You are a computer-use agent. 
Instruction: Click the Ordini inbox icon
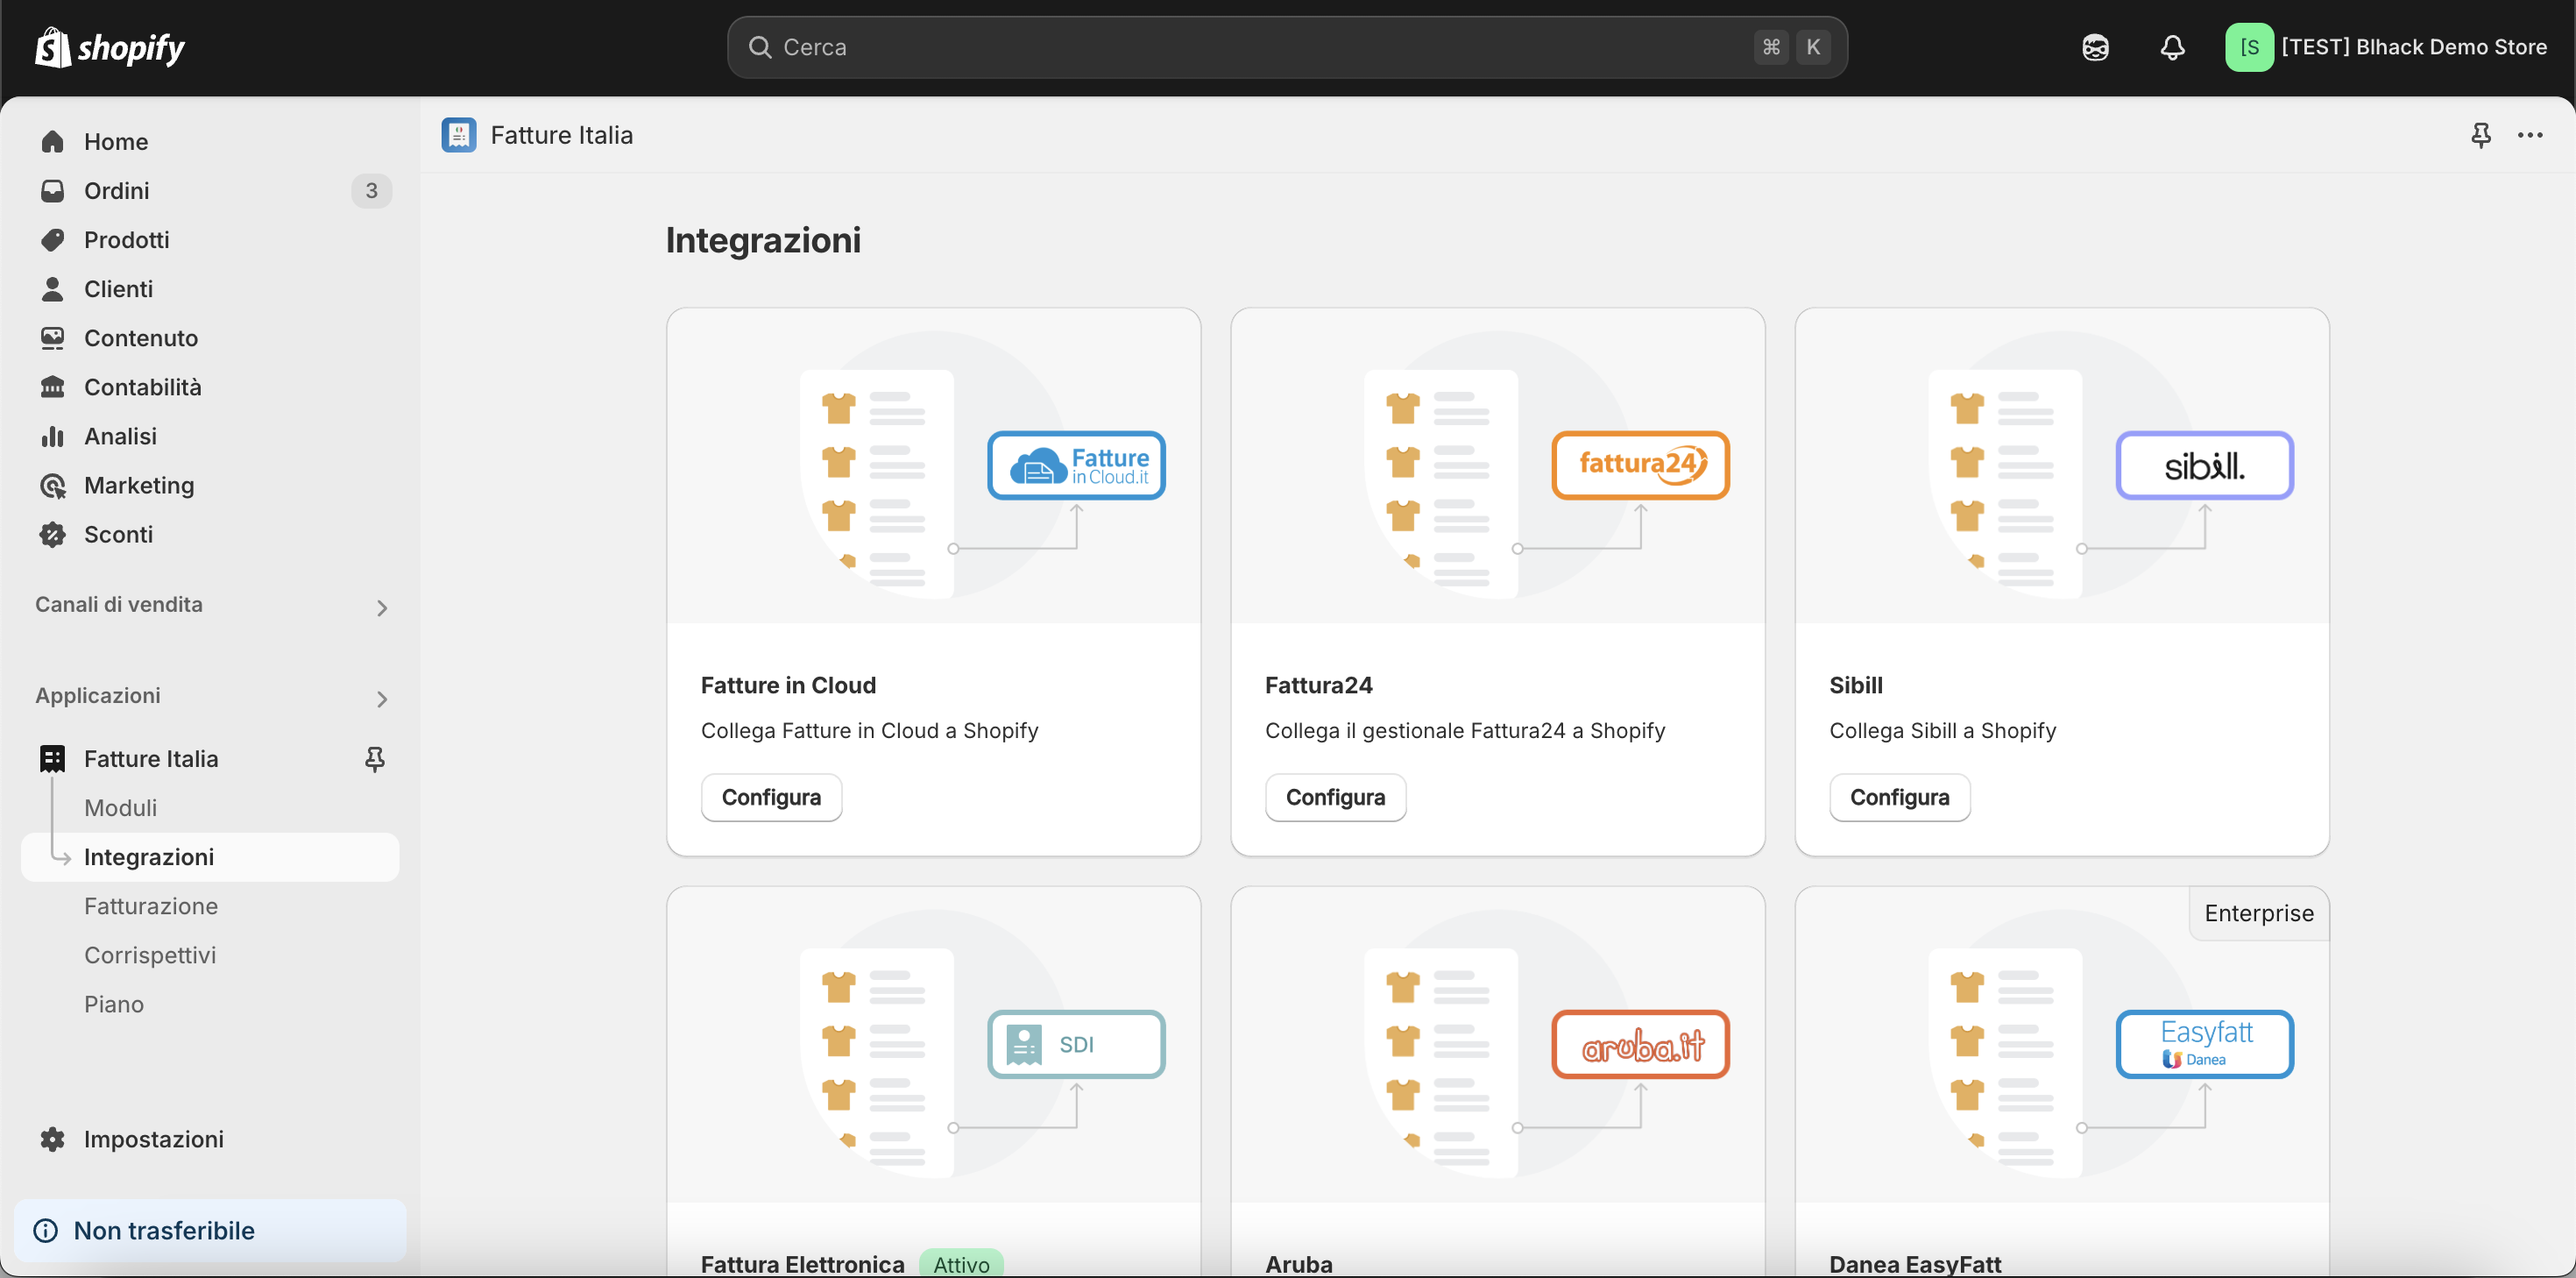(53, 190)
